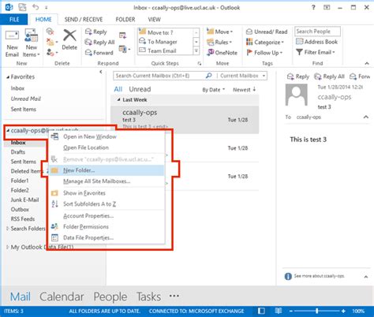Click the Meeting reply icon in Respond group
The image size is (374, 317).
(x=122, y=35)
